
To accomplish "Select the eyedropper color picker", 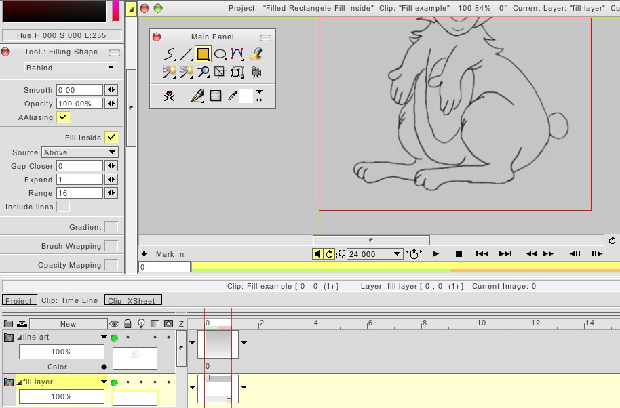I will (x=233, y=96).
